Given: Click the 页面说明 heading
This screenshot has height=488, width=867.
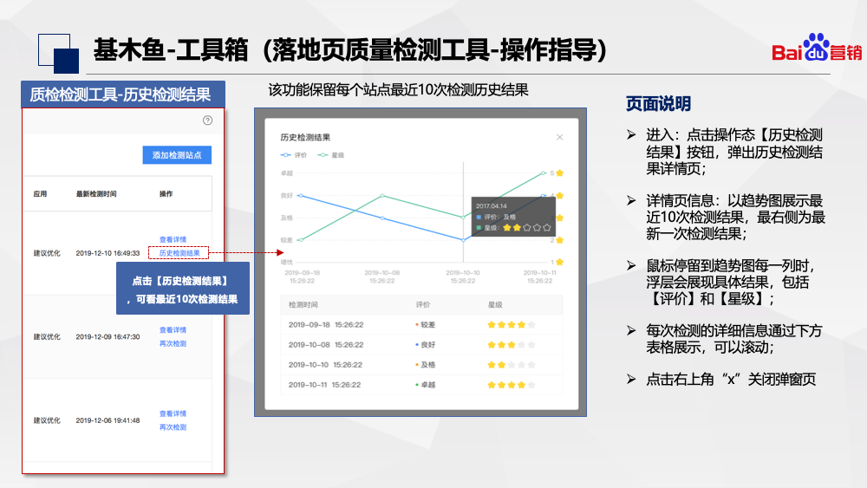Looking at the screenshot, I should point(658,103).
